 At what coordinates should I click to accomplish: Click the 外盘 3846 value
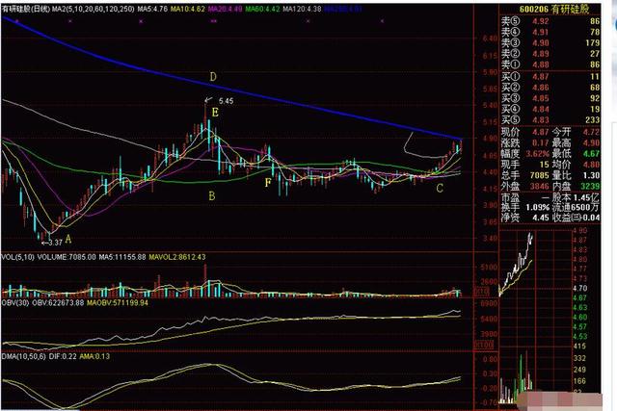[x=524, y=186]
